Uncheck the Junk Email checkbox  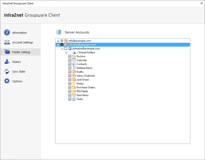click(70, 80)
